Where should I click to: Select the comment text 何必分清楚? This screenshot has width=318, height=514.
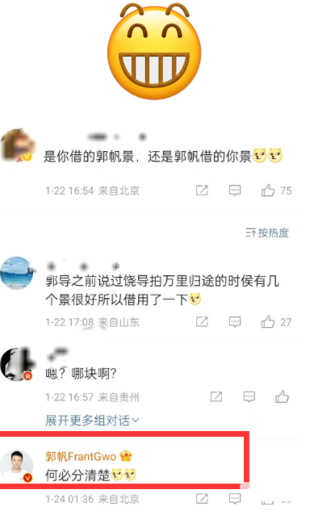(x=77, y=475)
